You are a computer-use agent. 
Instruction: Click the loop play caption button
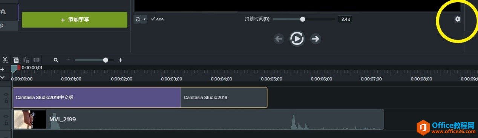tap(297, 38)
